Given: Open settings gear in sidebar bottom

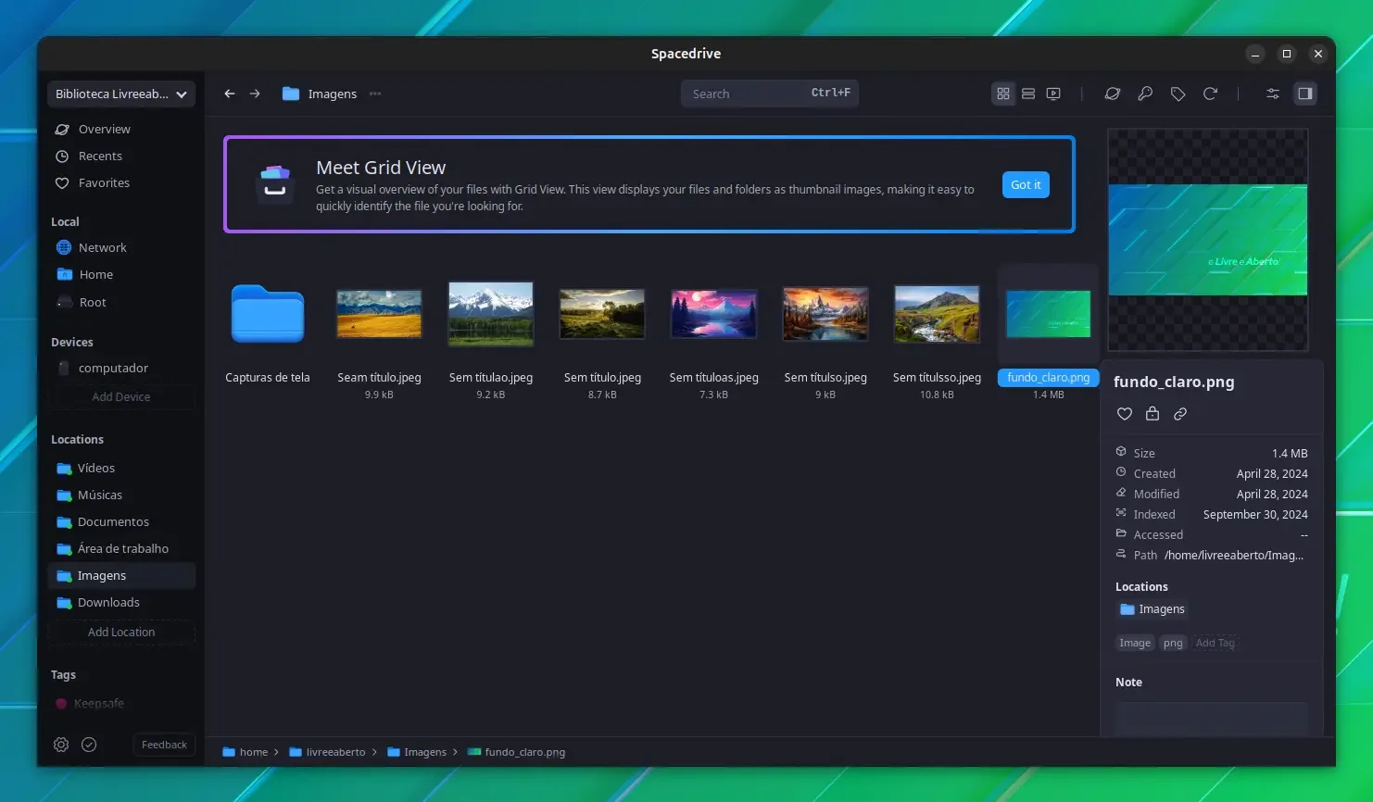Looking at the screenshot, I should (x=61, y=745).
